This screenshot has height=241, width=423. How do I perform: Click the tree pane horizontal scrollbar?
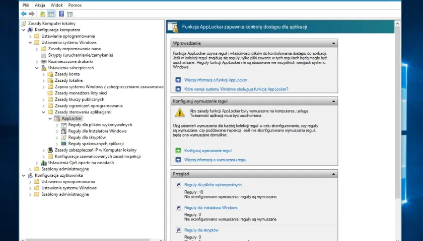coord(88,239)
